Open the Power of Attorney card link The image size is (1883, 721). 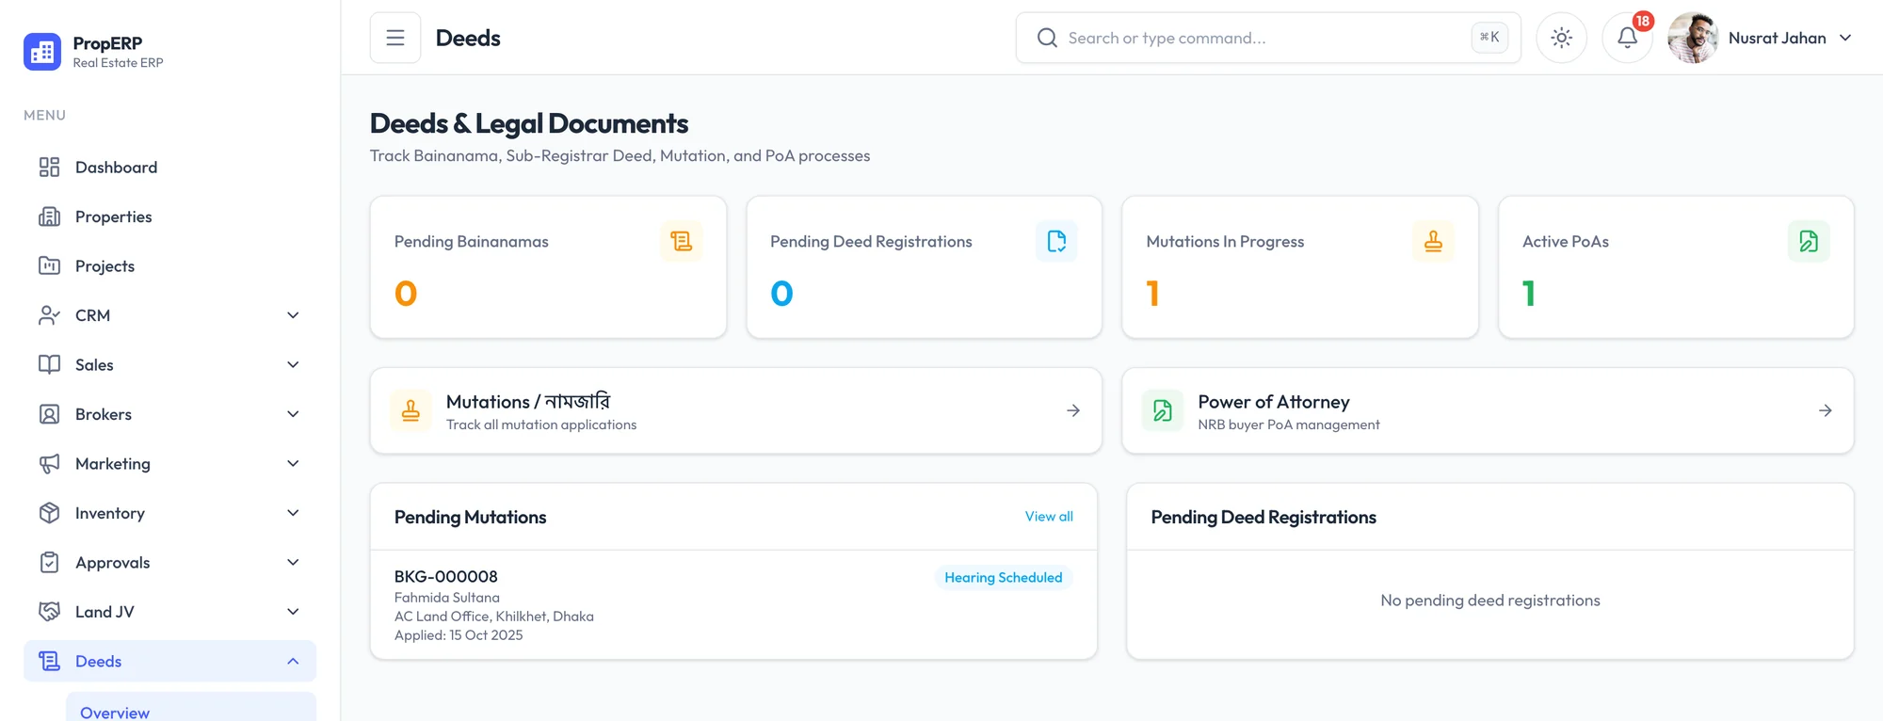click(x=1488, y=410)
